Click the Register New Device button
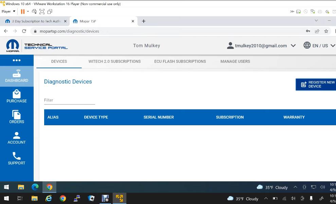The image size is (336, 204). pyautogui.click(x=316, y=84)
